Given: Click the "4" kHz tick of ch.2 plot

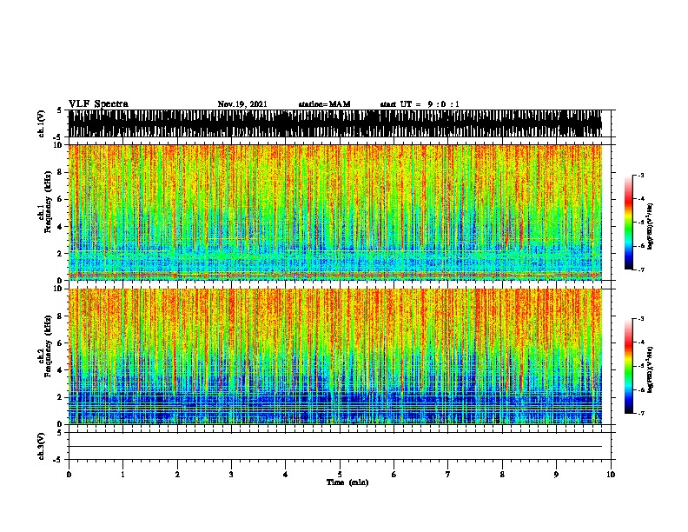Looking at the screenshot, I should [60, 370].
